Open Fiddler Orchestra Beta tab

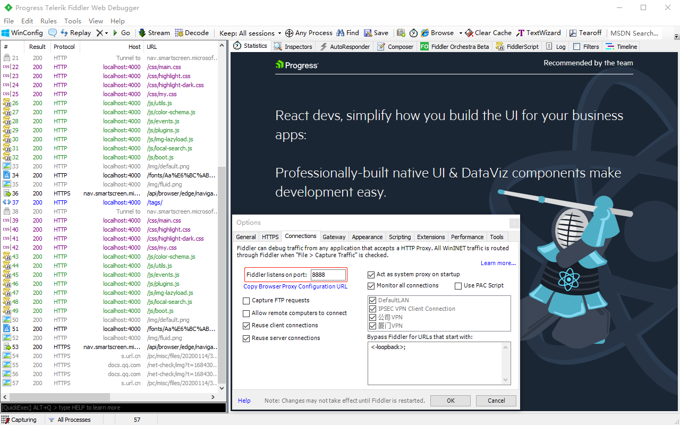[455, 47]
